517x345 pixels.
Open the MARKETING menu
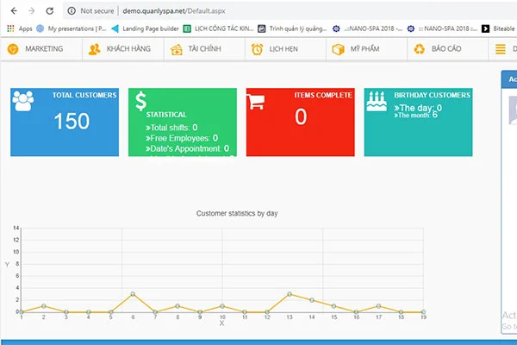coord(43,49)
